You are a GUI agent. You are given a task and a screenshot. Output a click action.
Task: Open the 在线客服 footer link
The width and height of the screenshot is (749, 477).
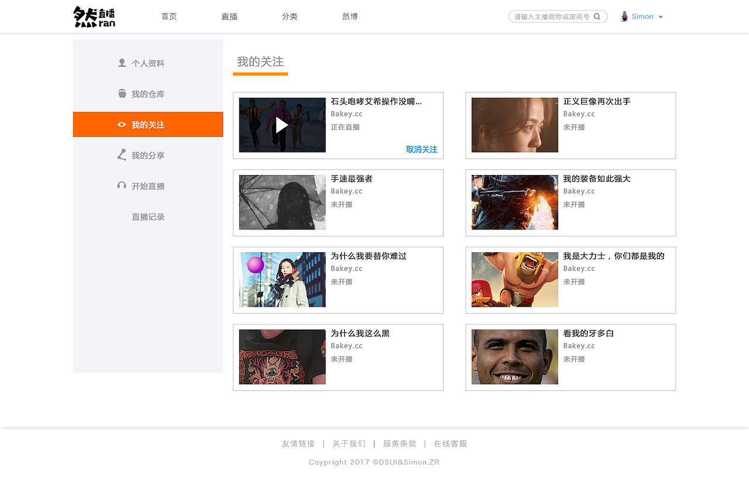click(x=451, y=444)
